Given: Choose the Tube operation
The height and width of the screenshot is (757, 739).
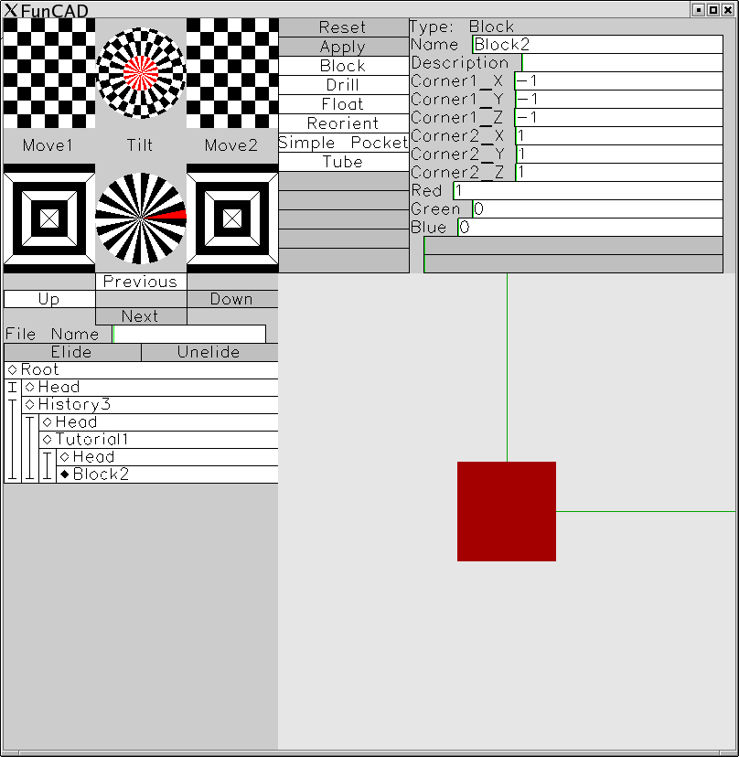Looking at the screenshot, I should [x=343, y=162].
